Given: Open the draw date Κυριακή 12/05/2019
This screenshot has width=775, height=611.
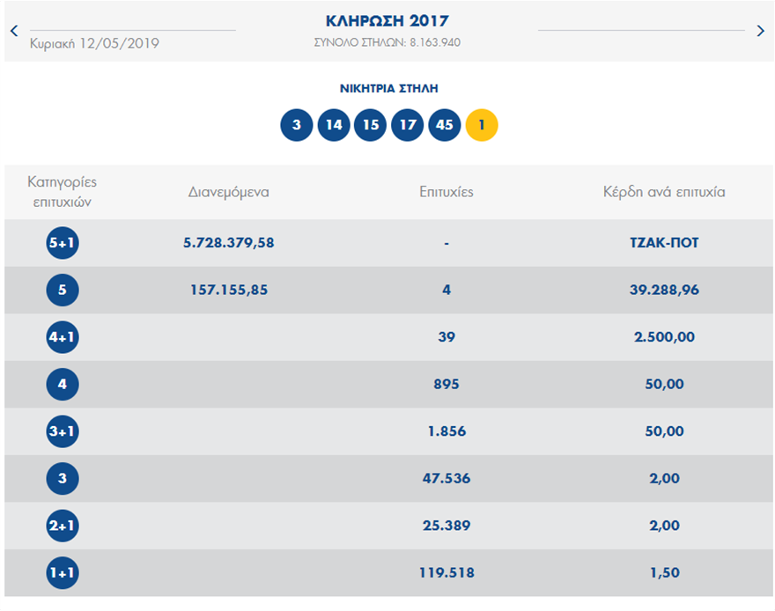Looking at the screenshot, I should pos(91,40).
